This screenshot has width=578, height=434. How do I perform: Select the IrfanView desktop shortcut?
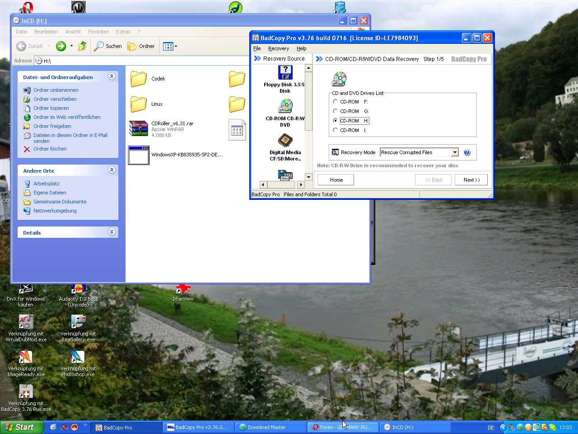click(x=183, y=292)
